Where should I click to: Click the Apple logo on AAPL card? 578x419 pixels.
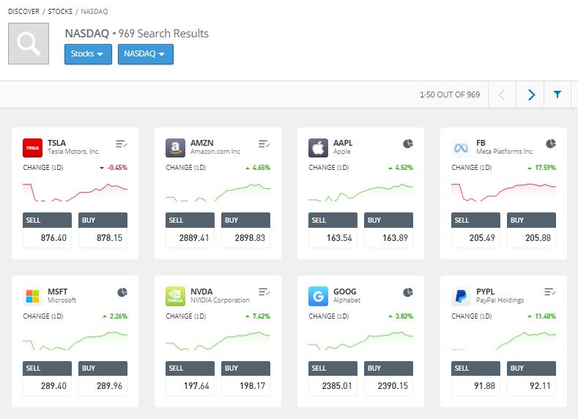point(318,148)
